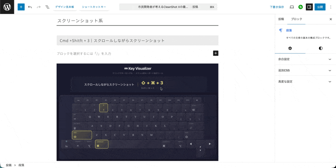Open the block inserter plus button
Viewport: 336px width, 168px height.
tap(21, 7)
